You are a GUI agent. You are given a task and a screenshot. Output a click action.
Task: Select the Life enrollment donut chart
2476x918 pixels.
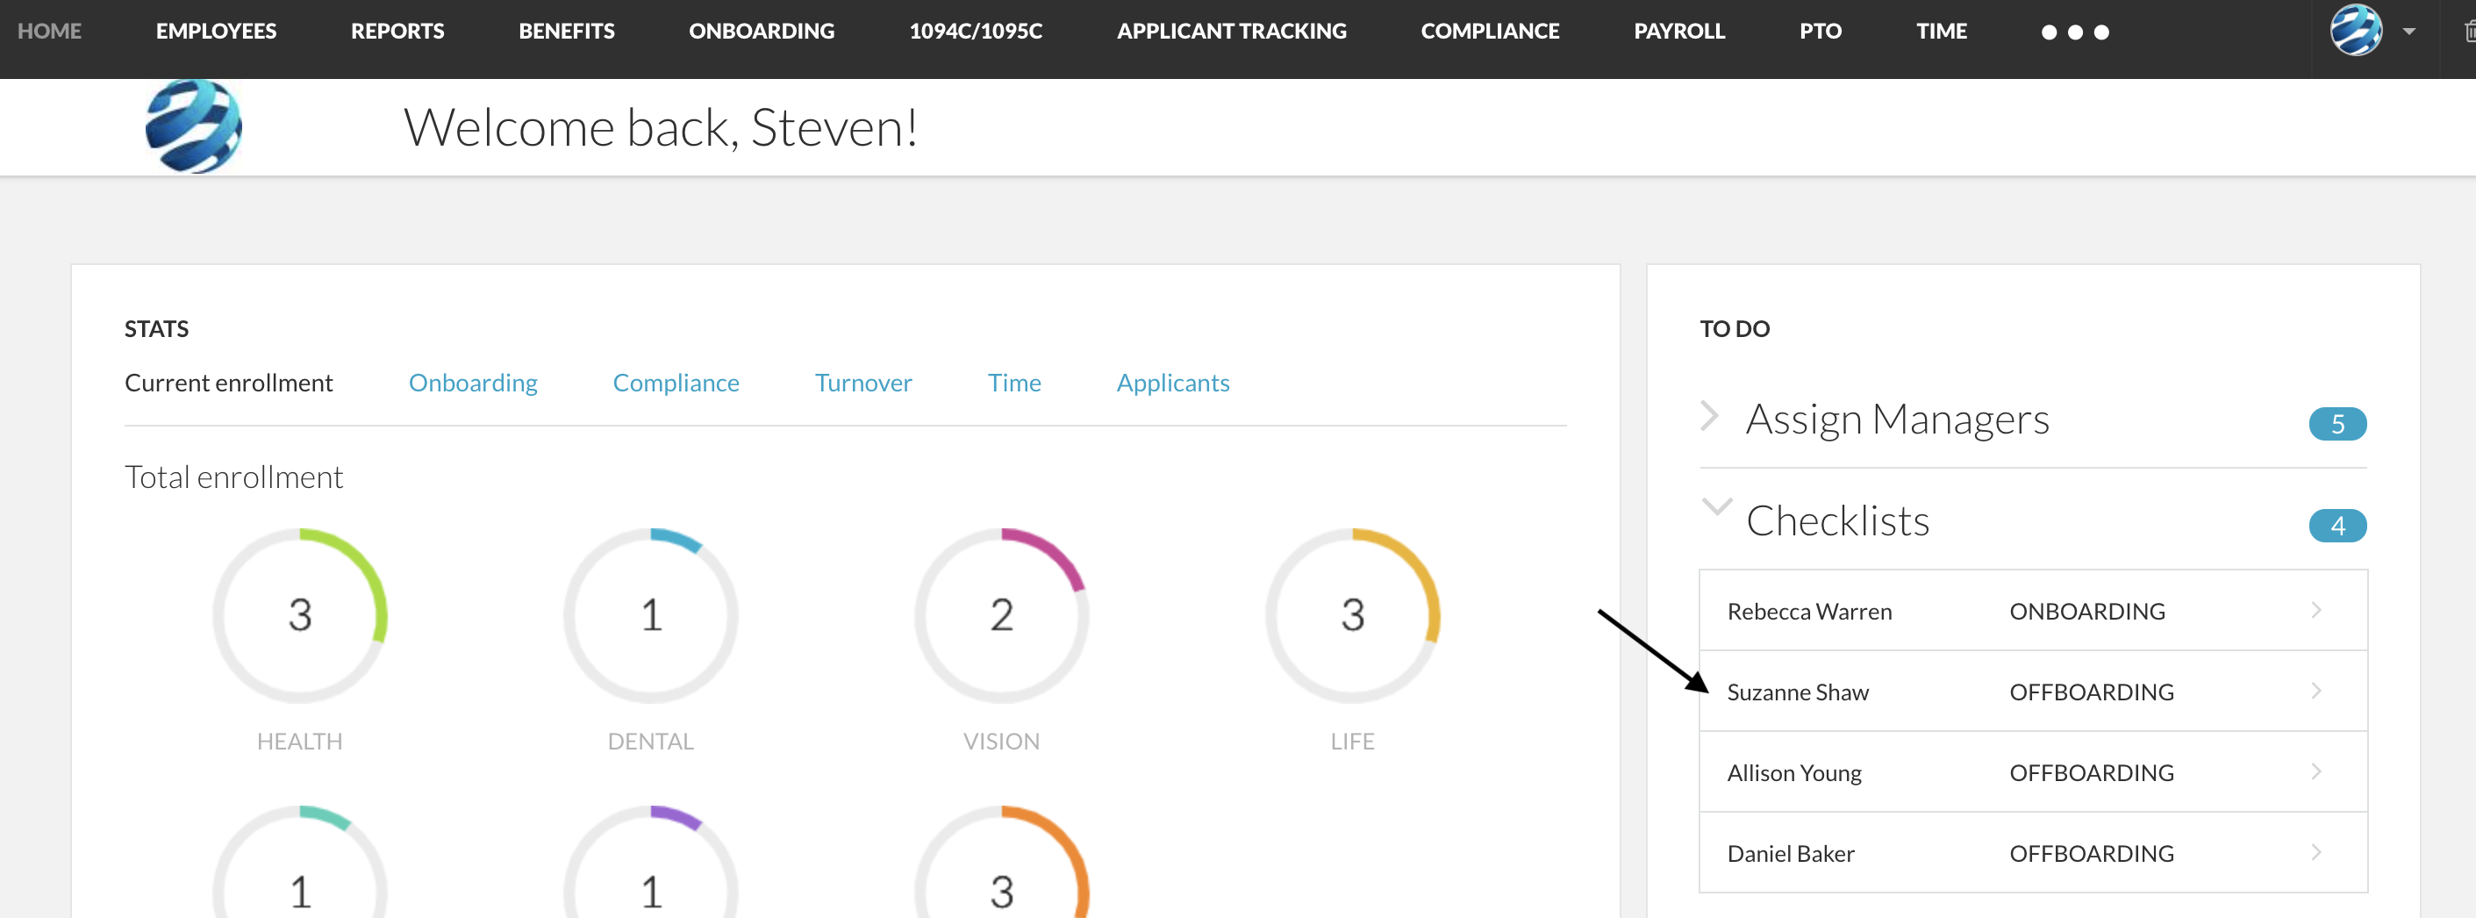(1352, 616)
